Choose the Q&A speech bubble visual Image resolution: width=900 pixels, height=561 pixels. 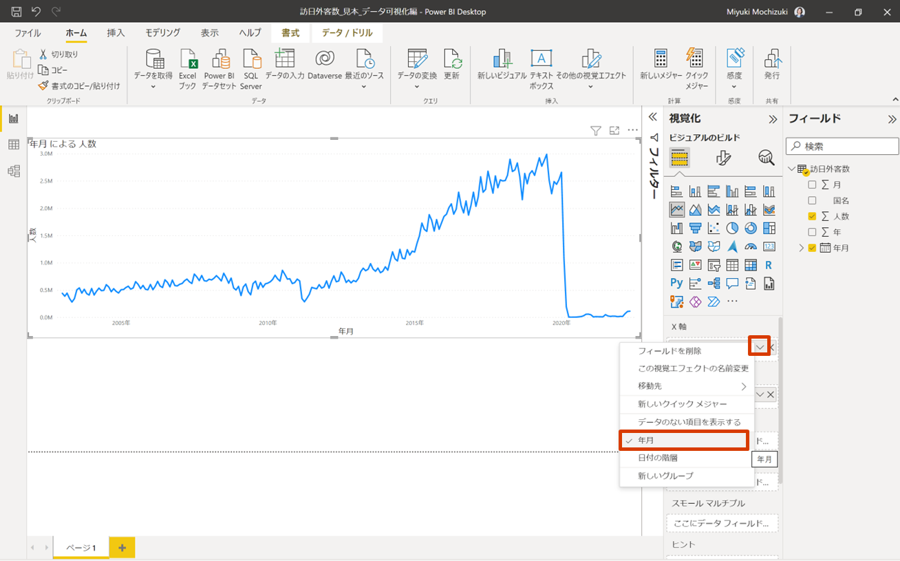pyautogui.click(x=732, y=283)
